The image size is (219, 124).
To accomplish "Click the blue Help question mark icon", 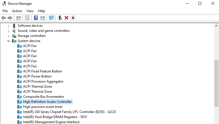I will (x=36, y=18).
